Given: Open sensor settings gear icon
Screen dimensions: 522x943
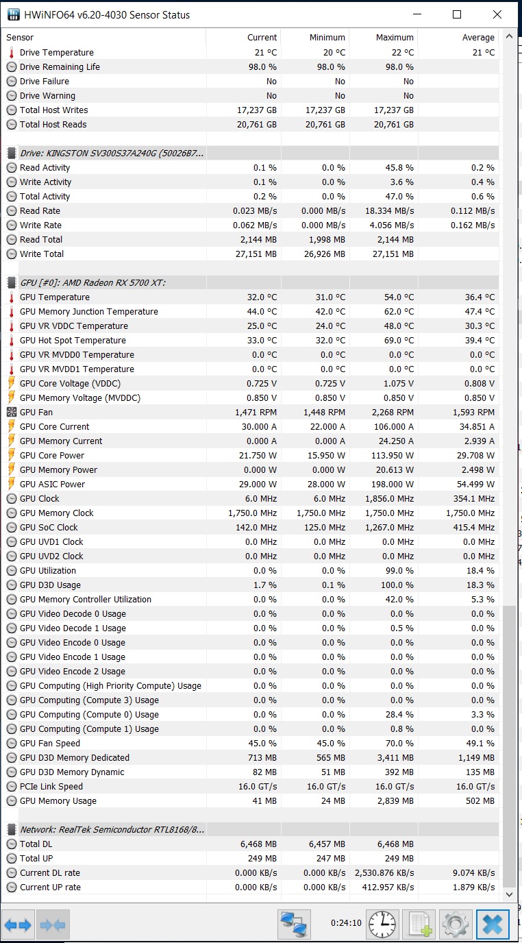Looking at the screenshot, I should (x=456, y=925).
